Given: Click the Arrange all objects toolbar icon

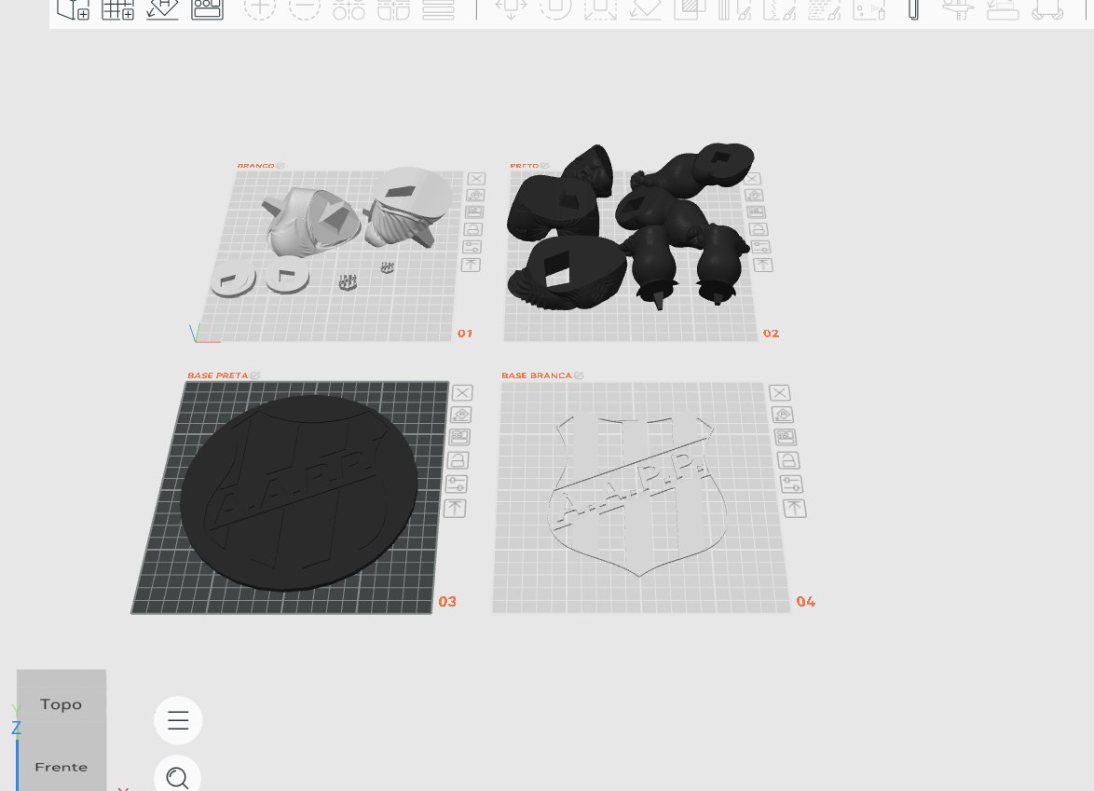Looking at the screenshot, I should pyautogui.click(x=207, y=9).
